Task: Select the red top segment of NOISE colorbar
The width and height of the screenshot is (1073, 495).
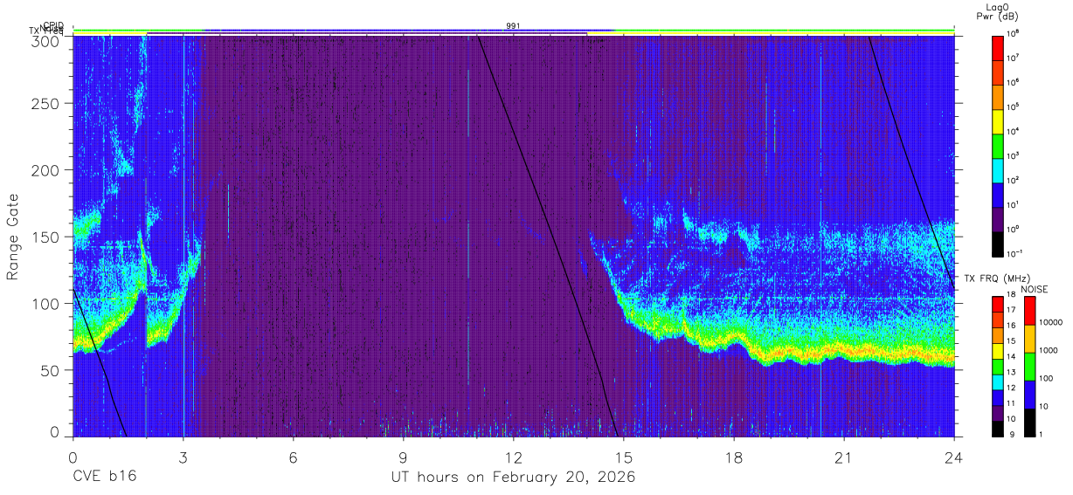Action: (x=1029, y=310)
